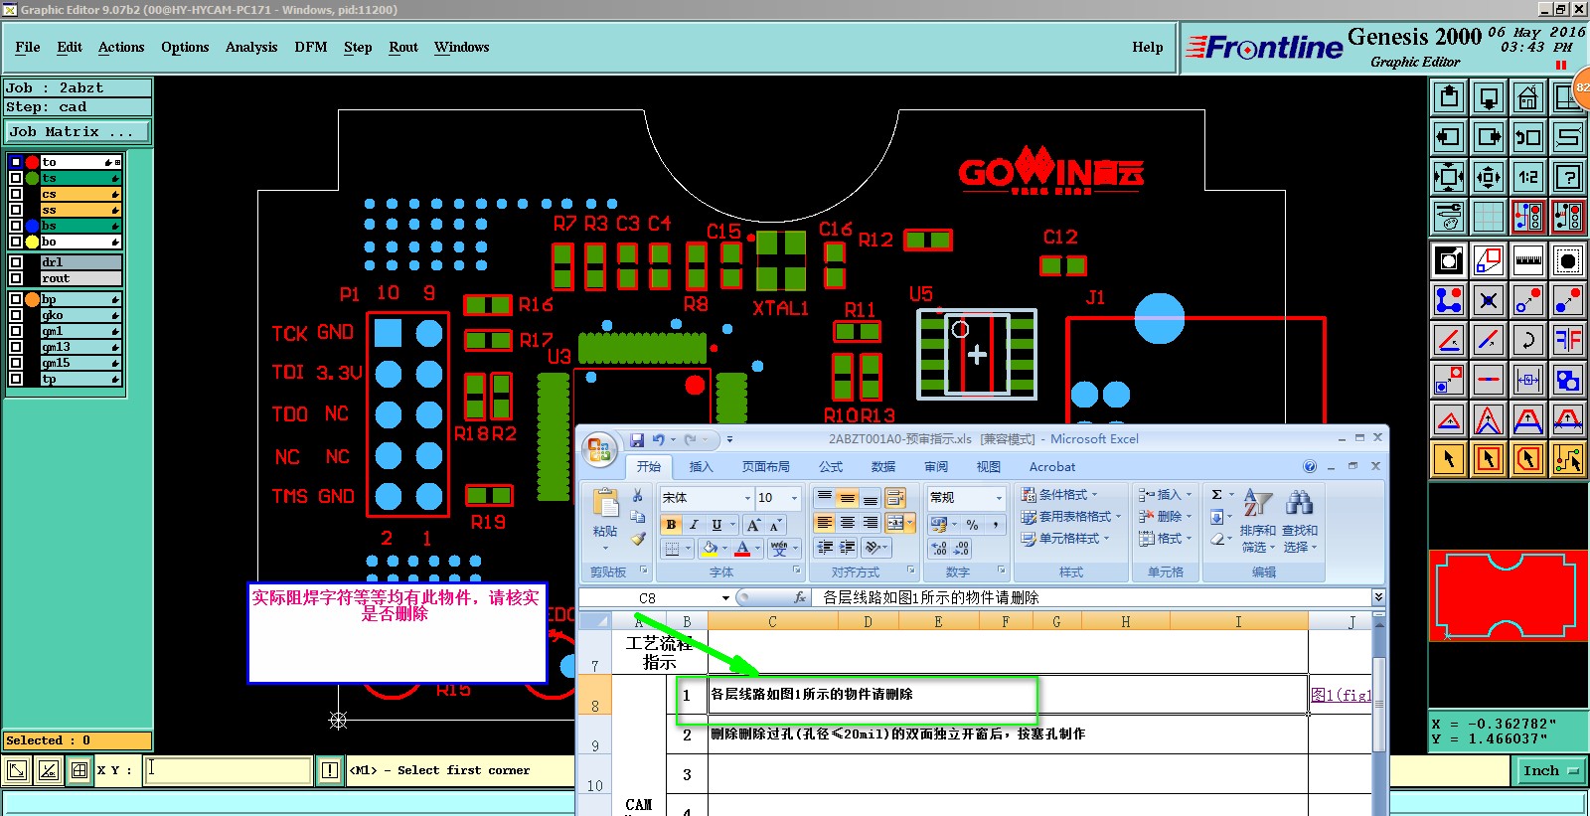Toggle the checkbox for layer bp
Screen dimensions: 1590x816
pos(16,299)
